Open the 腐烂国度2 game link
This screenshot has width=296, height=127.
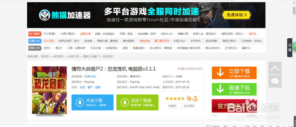point(129,41)
